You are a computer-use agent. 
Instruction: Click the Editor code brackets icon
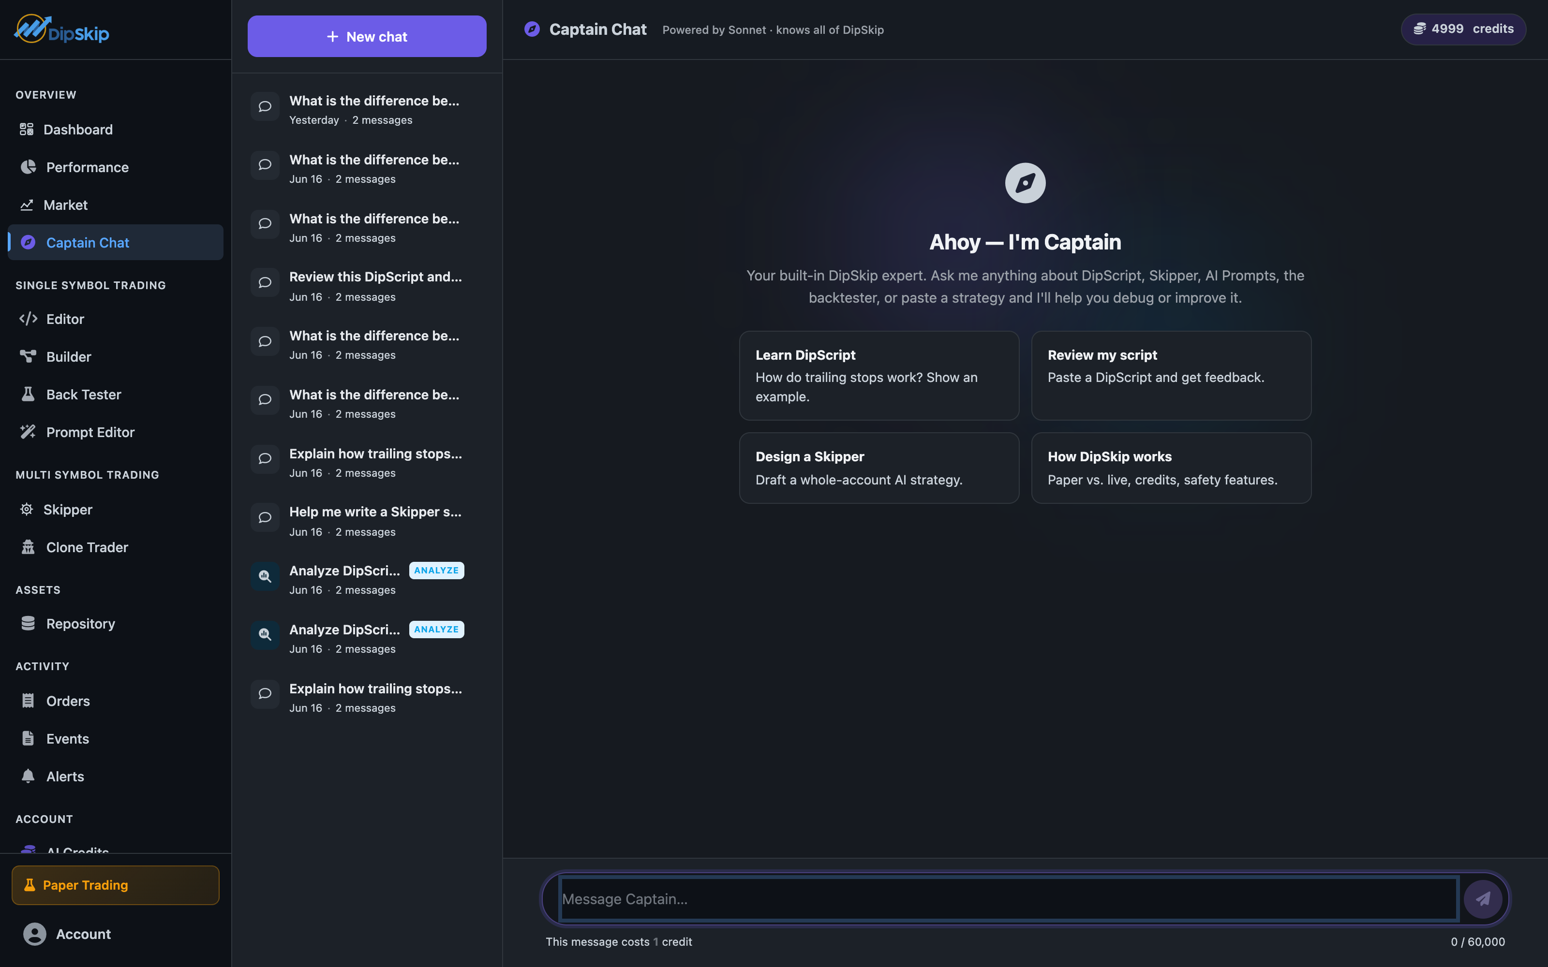tap(28, 319)
